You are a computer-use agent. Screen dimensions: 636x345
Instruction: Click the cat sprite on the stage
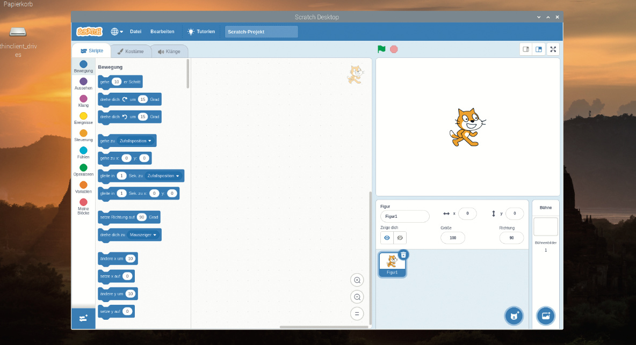[467, 127]
